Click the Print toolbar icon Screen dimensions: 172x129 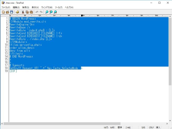click(x=17, y=12)
